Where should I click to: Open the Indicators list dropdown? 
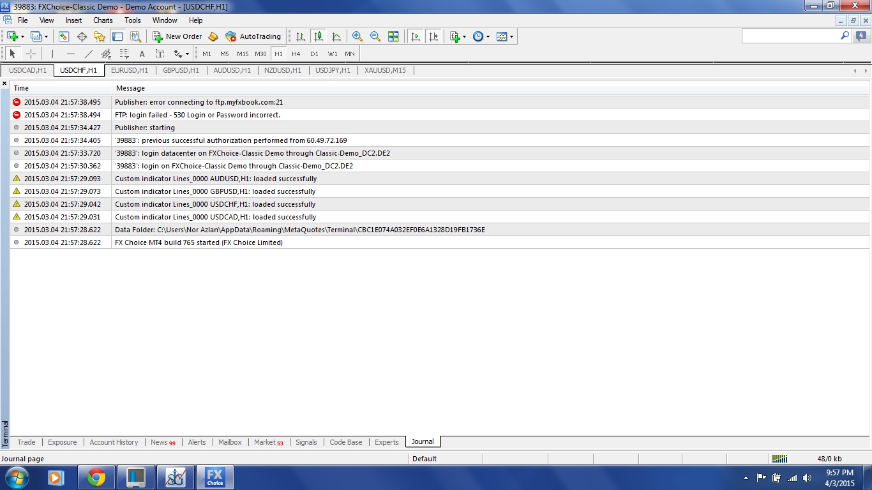[458, 36]
